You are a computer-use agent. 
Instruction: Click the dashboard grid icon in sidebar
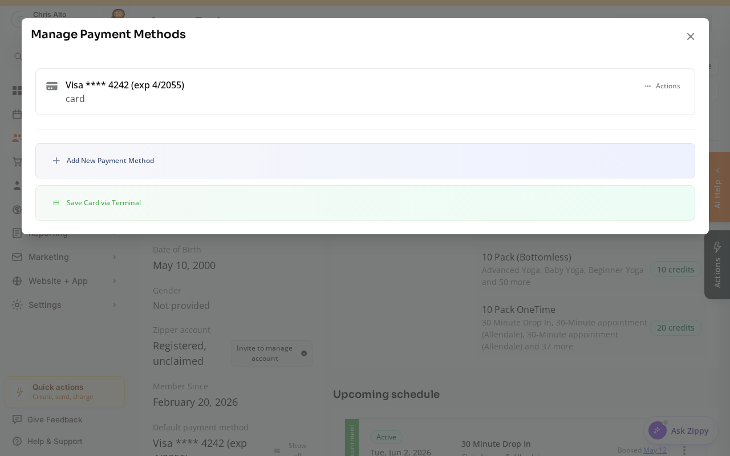coord(17,91)
